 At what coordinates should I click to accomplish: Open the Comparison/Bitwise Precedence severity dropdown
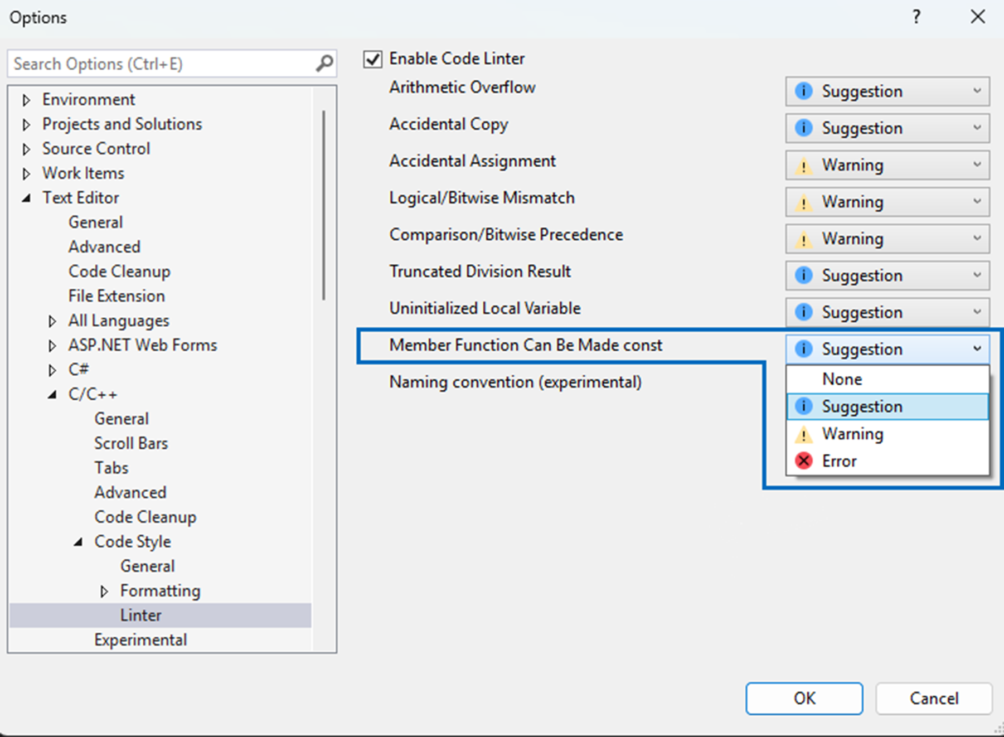887,239
